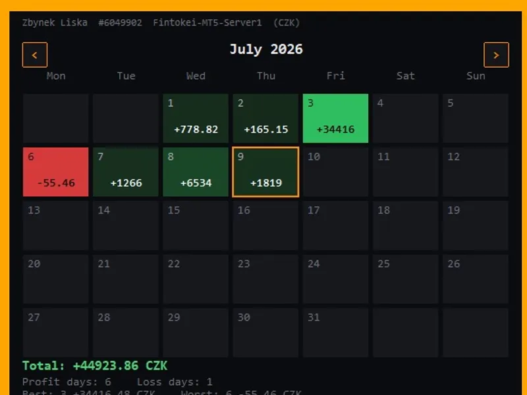
Task: Select the July 19 day cell
Action: [476, 226]
